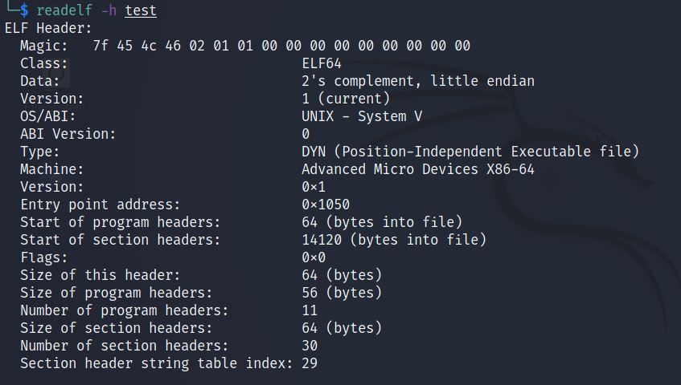The image size is (681, 385).
Task: Click the "UNIX - System V" value
Action: (x=361, y=116)
